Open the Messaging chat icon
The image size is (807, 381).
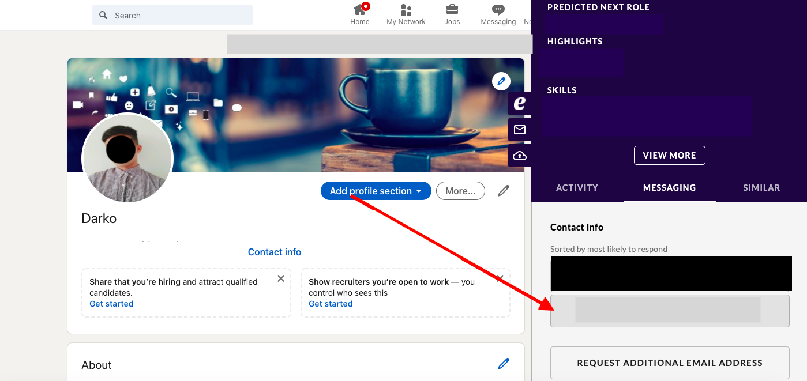click(498, 10)
